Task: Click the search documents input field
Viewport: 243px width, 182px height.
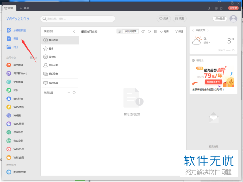Action: coord(78,19)
